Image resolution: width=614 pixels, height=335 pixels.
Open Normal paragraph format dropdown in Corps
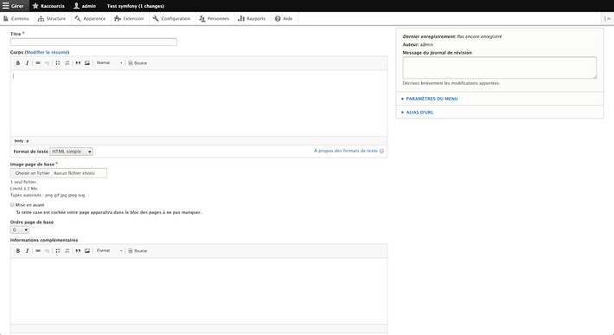click(110, 62)
